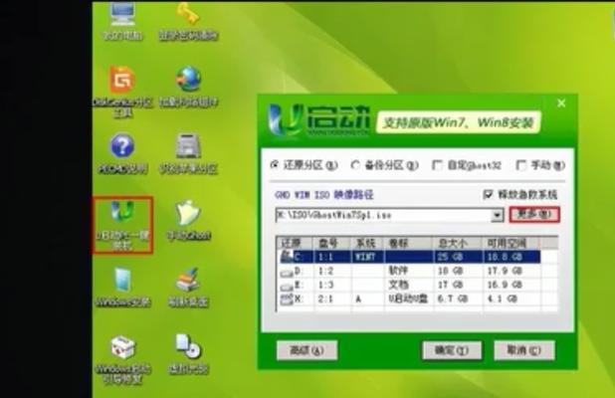Click the 系统 column header

(368, 243)
